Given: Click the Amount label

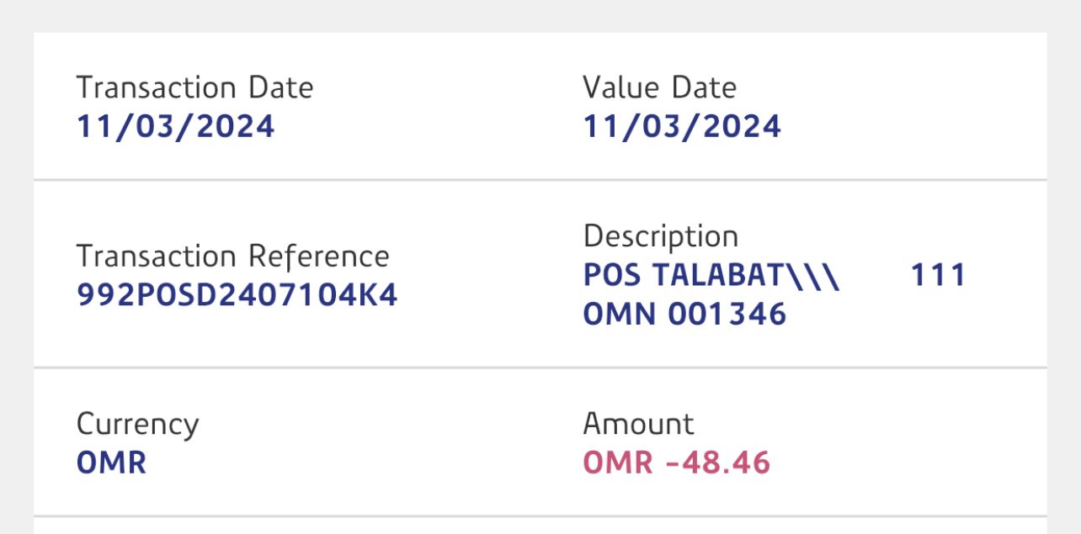Looking at the screenshot, I should [x=638, y=425].
